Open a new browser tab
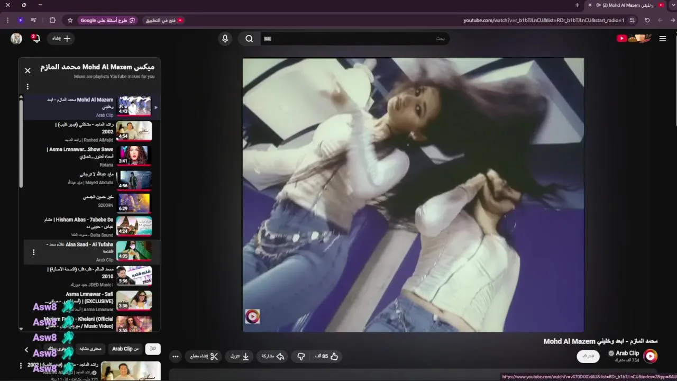Viewport: 677px width, 381px height. click(577, 5)
